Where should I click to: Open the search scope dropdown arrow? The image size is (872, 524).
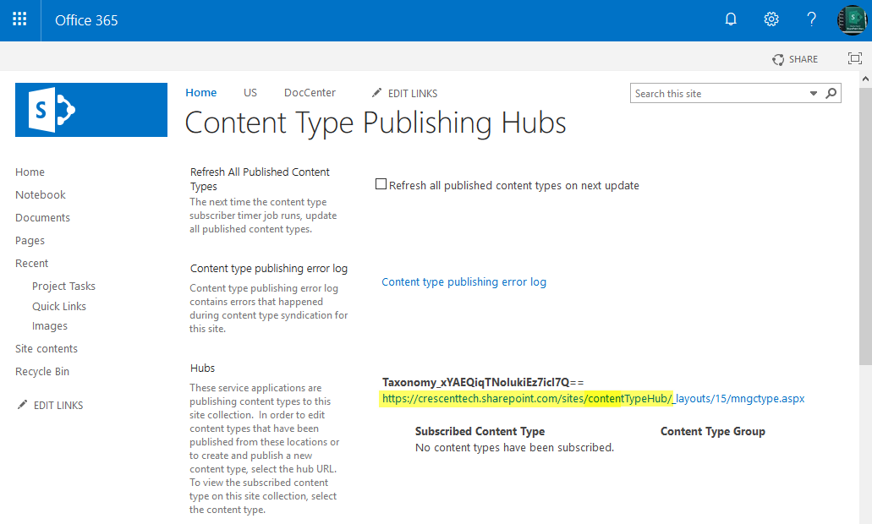tap(814, 93)
